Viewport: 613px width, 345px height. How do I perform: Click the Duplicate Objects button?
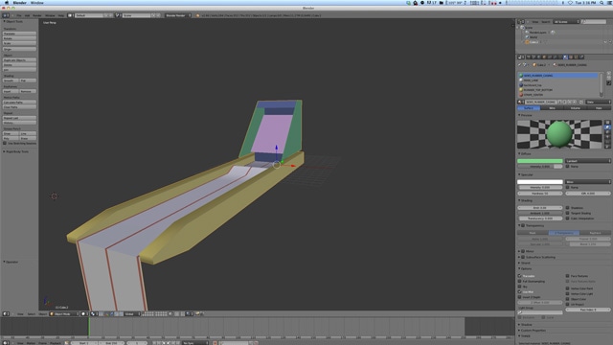tap(19, 60)
